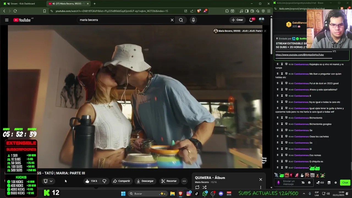Show hidden system tray icons
Screen dimensions: 352x198
[x=304, y=194]
